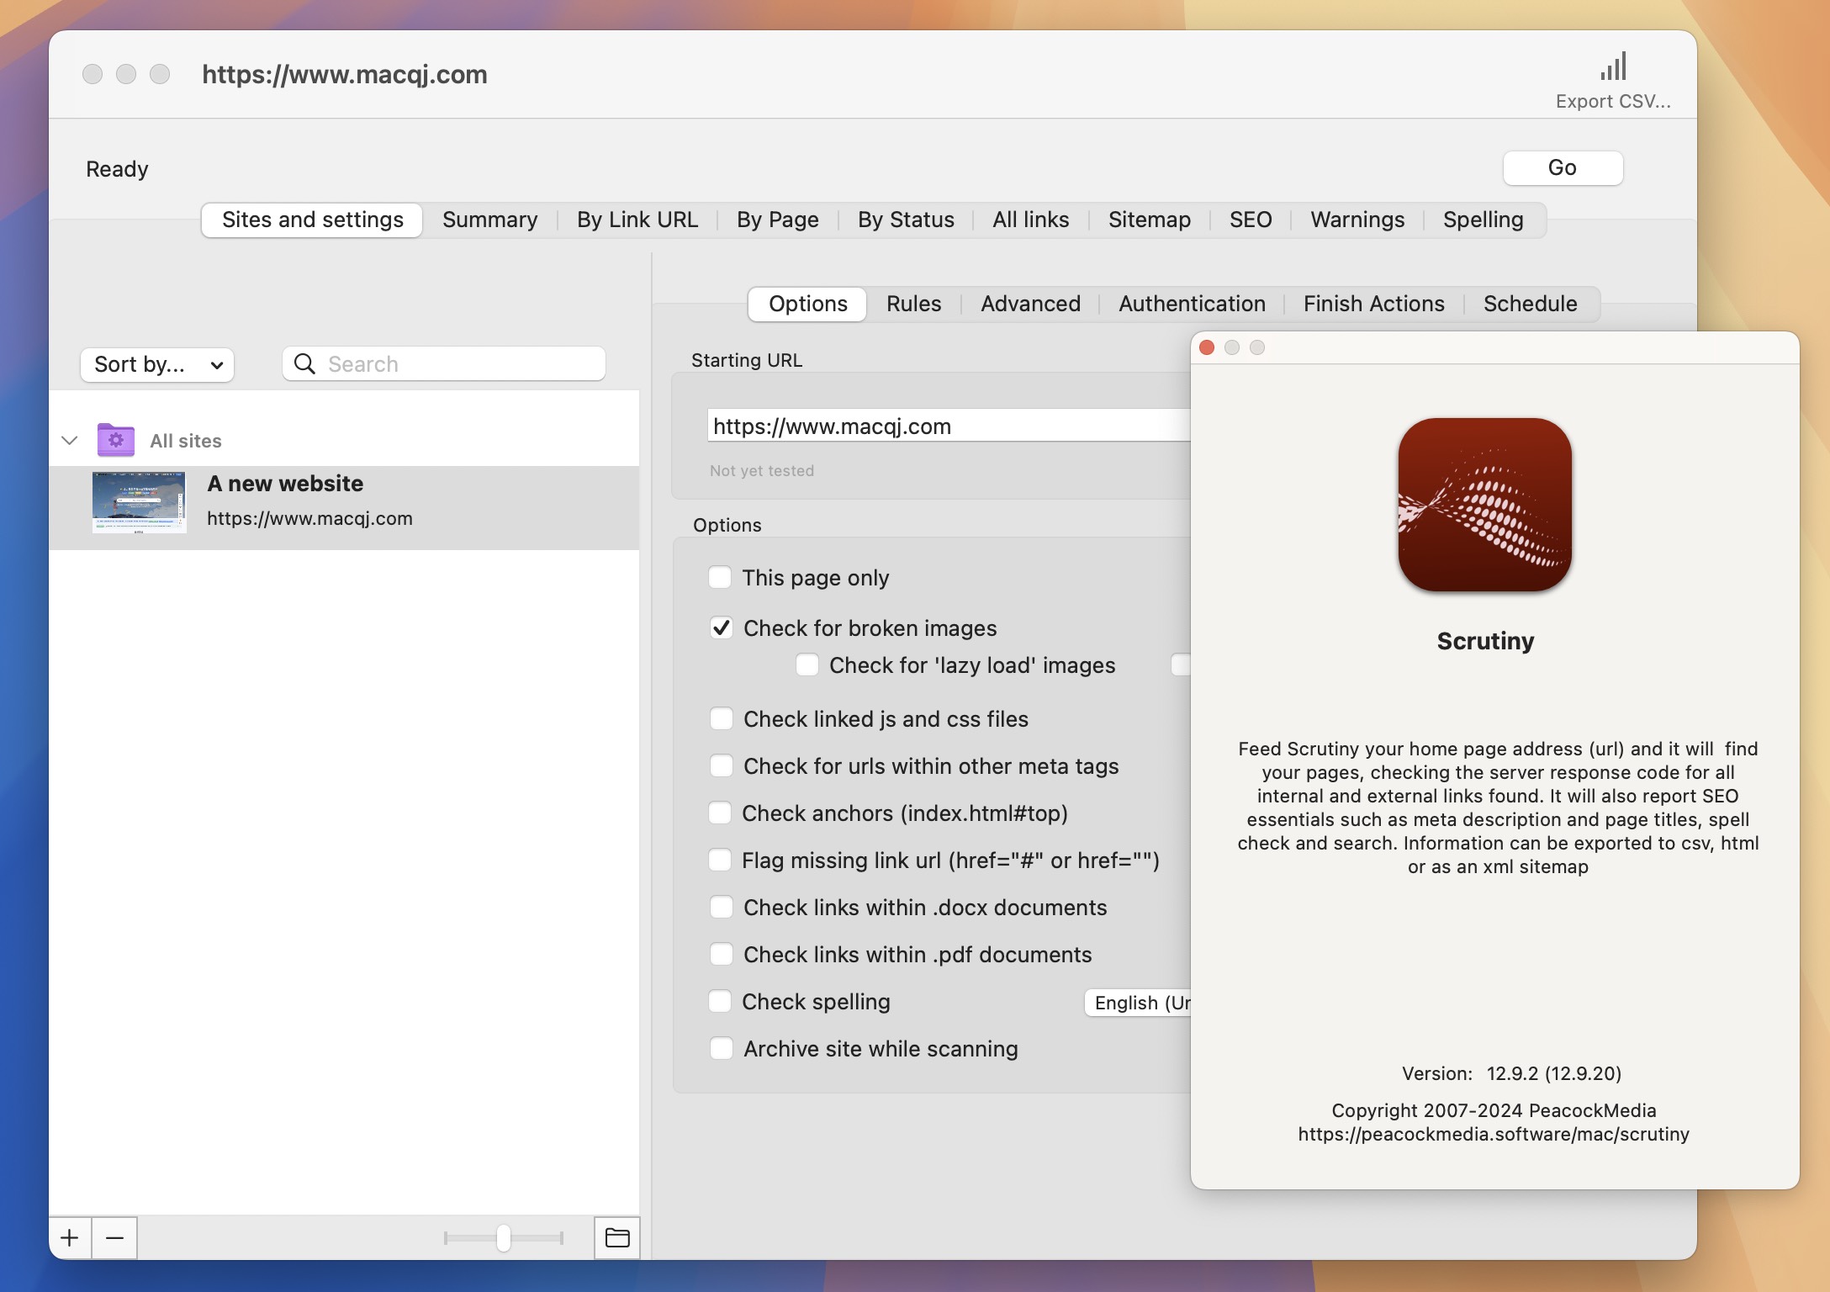Switch to the Spelling tab
This screenshot has height=1292, width=1830.
click(x=1483, y=220)
